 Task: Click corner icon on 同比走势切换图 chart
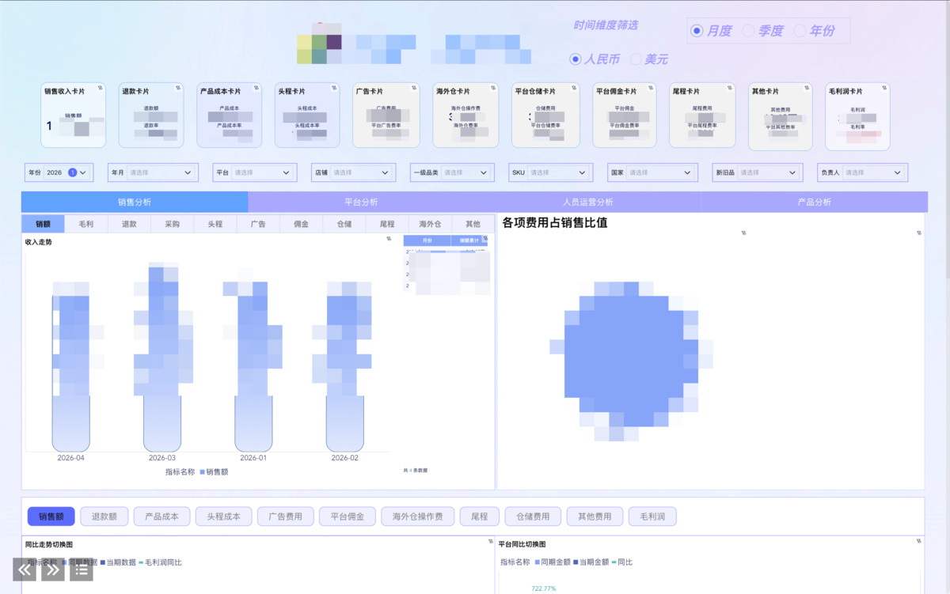pyautogui.click(x=490, y=542)
